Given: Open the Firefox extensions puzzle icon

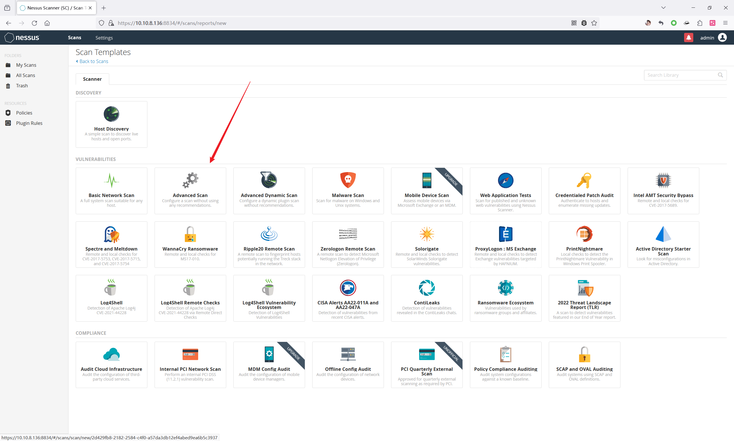Looking at the screenshot, I should pyautogui.click(x=700, y=23).
